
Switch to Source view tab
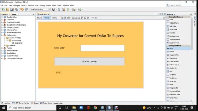tap(40, 18)
